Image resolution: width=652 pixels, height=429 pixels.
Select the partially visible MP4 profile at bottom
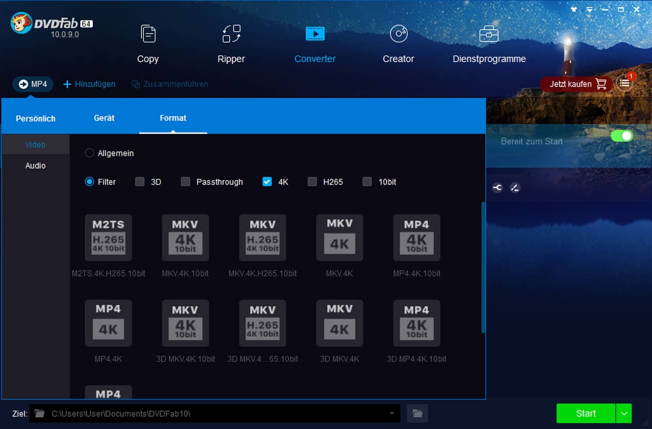[x=108, y=392]
